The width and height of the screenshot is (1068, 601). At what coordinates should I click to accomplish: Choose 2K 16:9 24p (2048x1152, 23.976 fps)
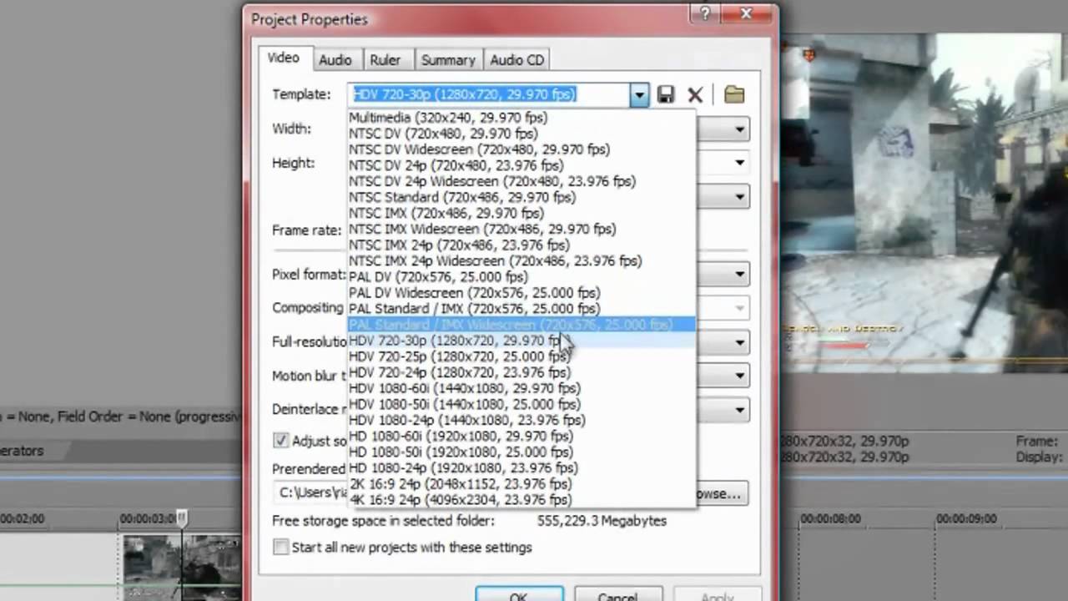coord(521,483)
